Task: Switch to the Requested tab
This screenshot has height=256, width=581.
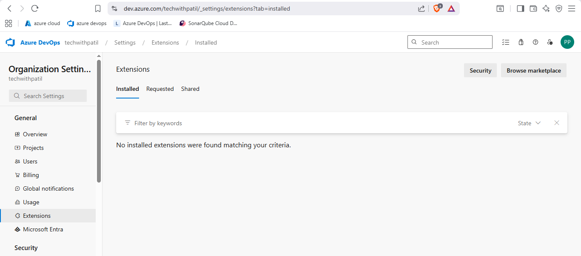Action: tap(160, 89)
